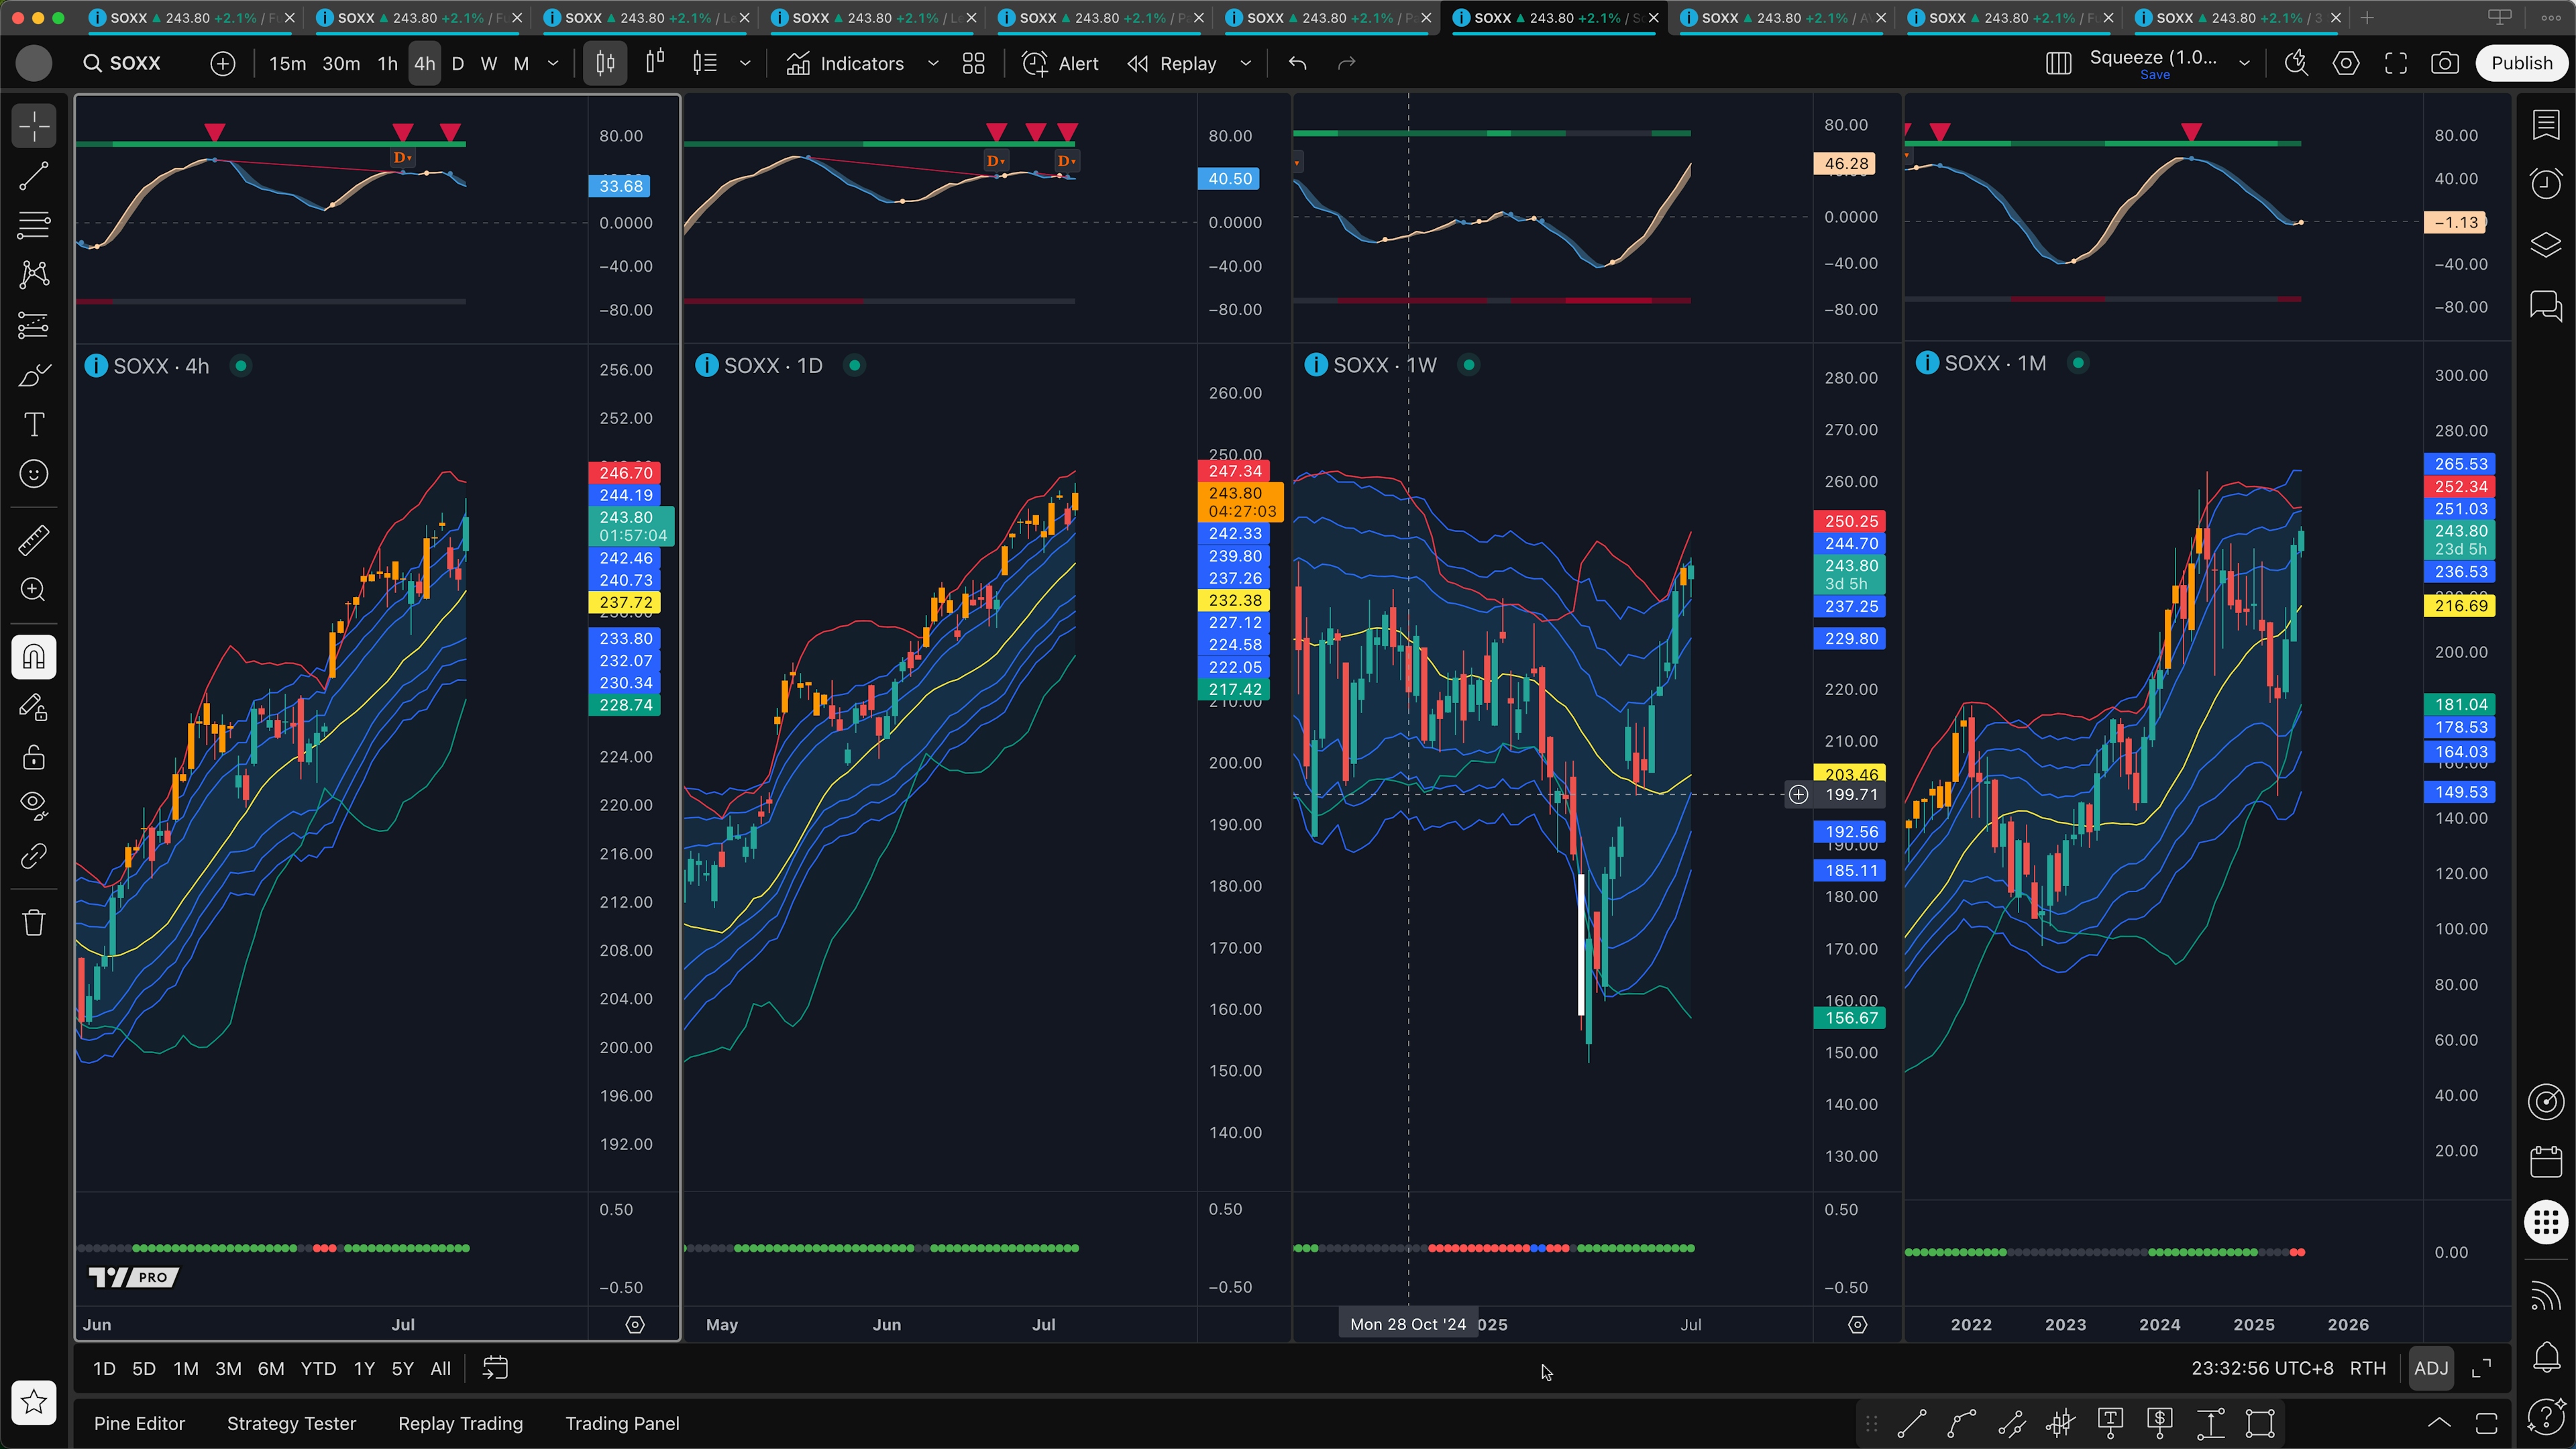The width and height of the screenshot is (2576, 1449).
Task: Toggle ADJ adjusted data setting
Action: tap(2431, 1369)
